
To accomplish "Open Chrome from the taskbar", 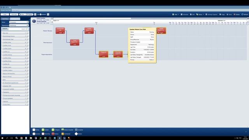I will (21, 138).
